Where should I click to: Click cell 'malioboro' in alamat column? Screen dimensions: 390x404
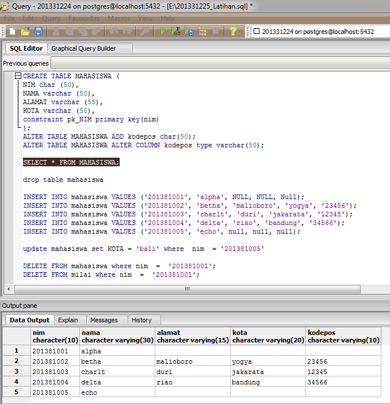coord(193,361)
